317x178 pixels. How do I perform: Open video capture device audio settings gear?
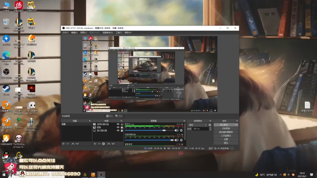pos(181,140)
